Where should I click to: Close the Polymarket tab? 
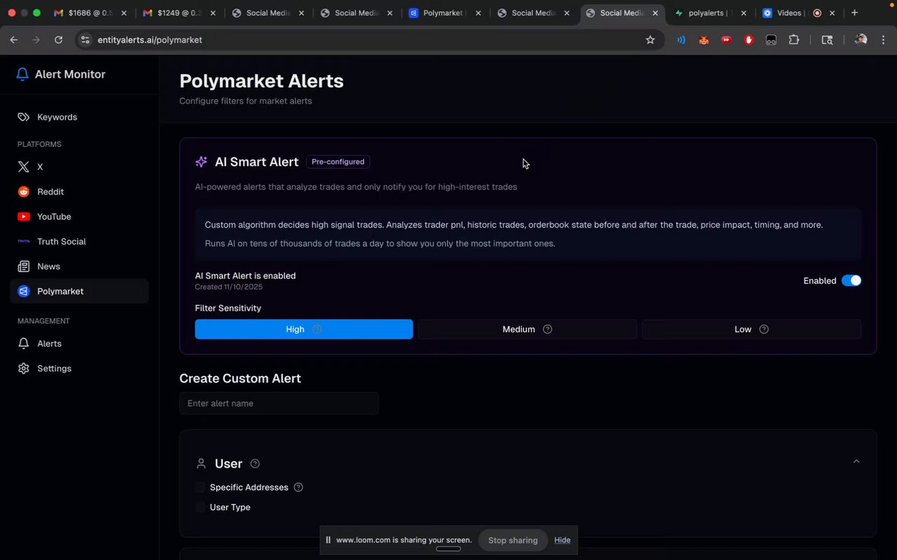[478, 13]
